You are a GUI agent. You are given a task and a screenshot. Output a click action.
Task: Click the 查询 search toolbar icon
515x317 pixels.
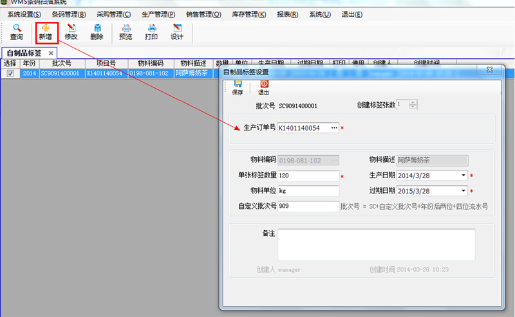(x=17, y=32)
